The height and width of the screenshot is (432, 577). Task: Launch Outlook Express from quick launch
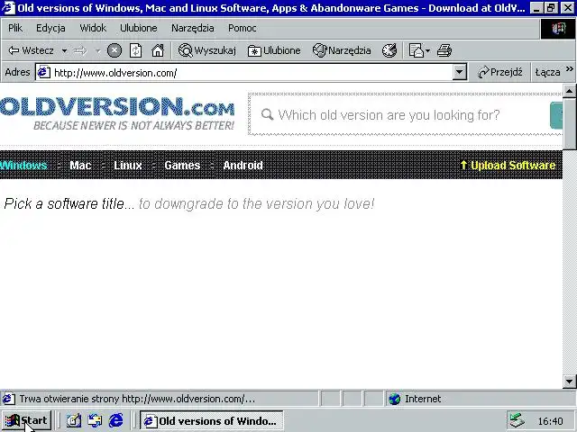tap(95, 420)
